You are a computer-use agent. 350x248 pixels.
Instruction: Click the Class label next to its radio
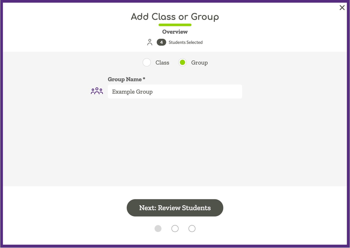click(162, 62)
